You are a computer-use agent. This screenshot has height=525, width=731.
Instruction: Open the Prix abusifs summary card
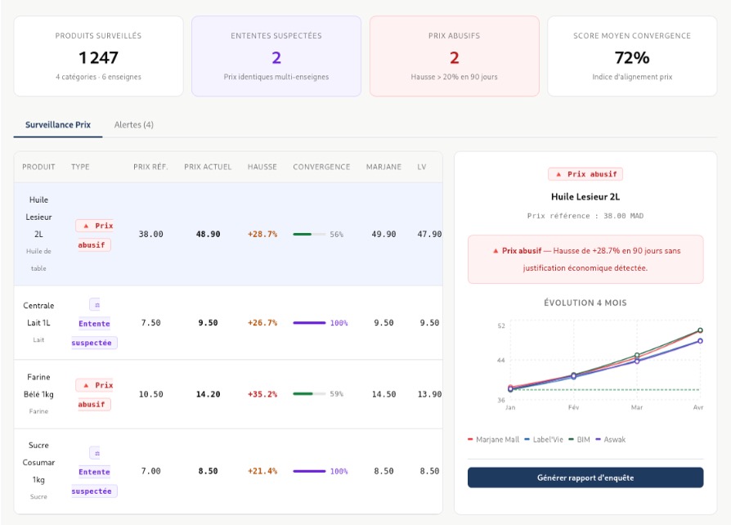pyautogui.click(x=454, y=56)
